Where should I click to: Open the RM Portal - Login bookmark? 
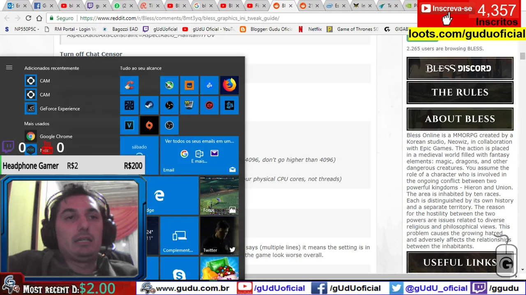click(70, 29)
